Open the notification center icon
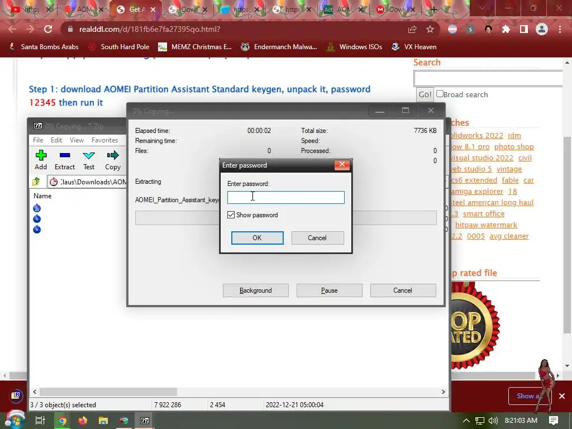The image size is (572, 429). pos(554,420)
